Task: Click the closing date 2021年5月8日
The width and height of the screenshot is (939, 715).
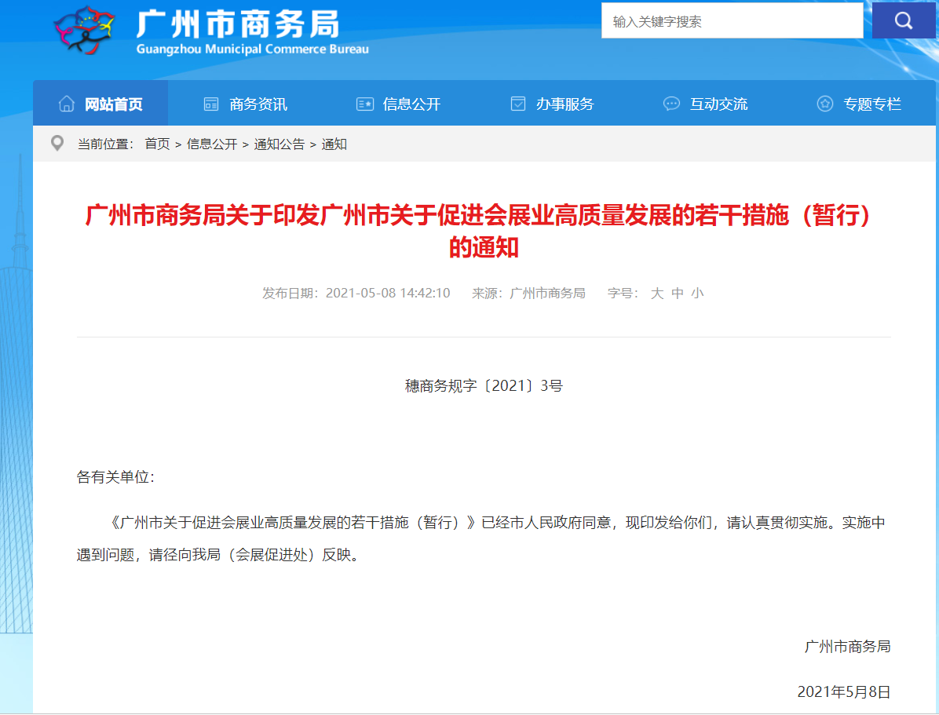Action: point(844,692)
